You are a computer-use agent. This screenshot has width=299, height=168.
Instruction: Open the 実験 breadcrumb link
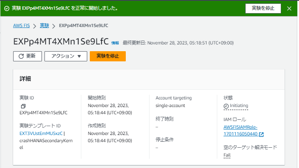(x=44, y=25)
